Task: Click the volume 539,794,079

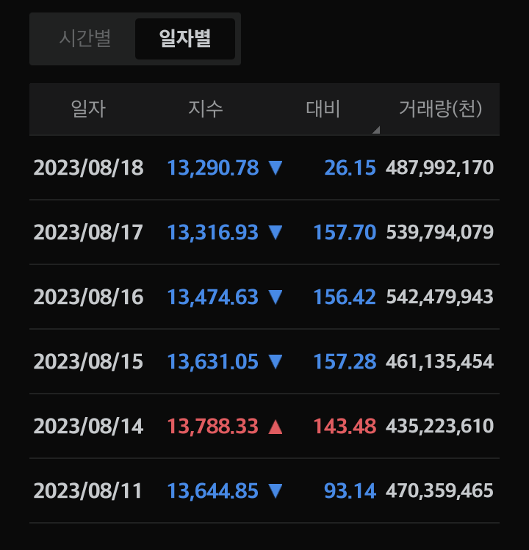Action: tap(440, 232)
